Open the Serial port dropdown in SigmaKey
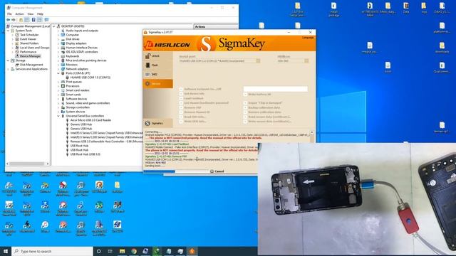The width and height of the screenshot is (456, 256). click(219, 61)
